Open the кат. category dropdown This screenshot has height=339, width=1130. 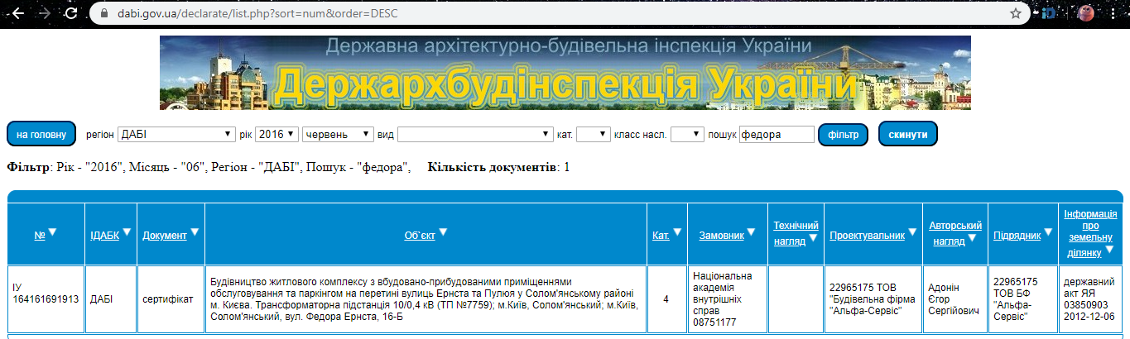pyautogui.click(x=594, y=134)
